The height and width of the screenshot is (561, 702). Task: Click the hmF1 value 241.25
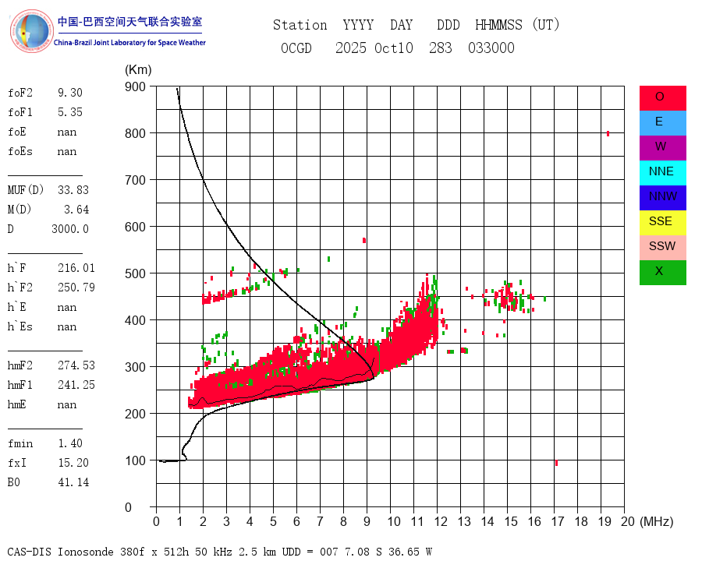[76, 385]
